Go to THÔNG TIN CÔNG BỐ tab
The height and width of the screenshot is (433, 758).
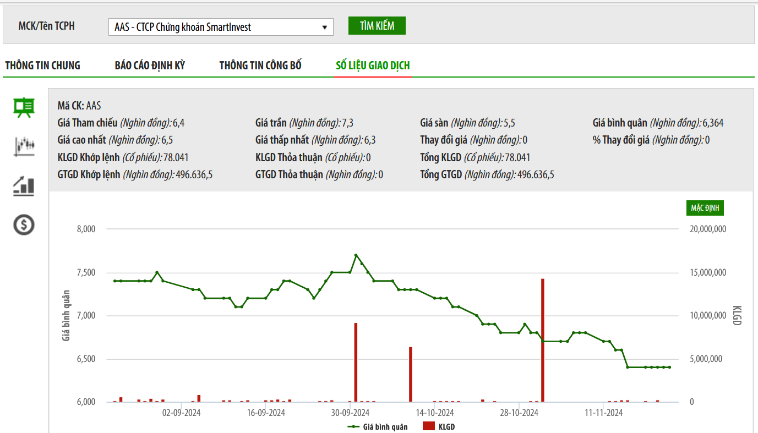260,65
